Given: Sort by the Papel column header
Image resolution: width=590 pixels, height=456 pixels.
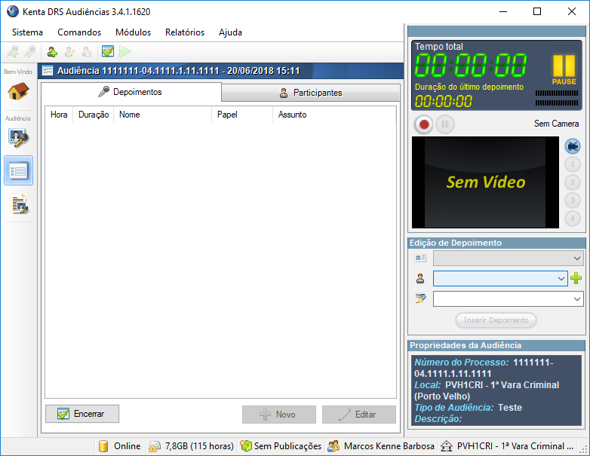Looking at the screenshot, I should coord(242,115).
